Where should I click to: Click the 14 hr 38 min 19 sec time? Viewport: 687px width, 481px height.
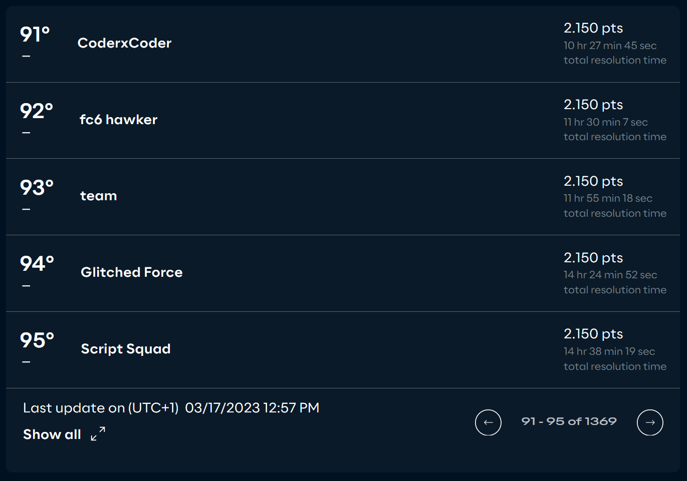coord(609,351)
